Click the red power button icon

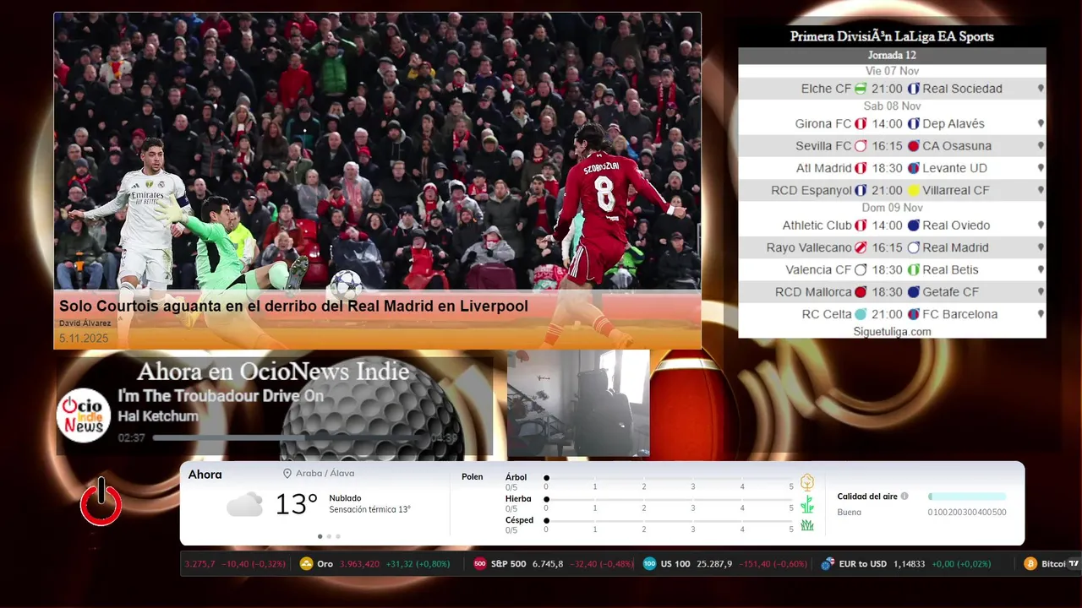point(101,502)
